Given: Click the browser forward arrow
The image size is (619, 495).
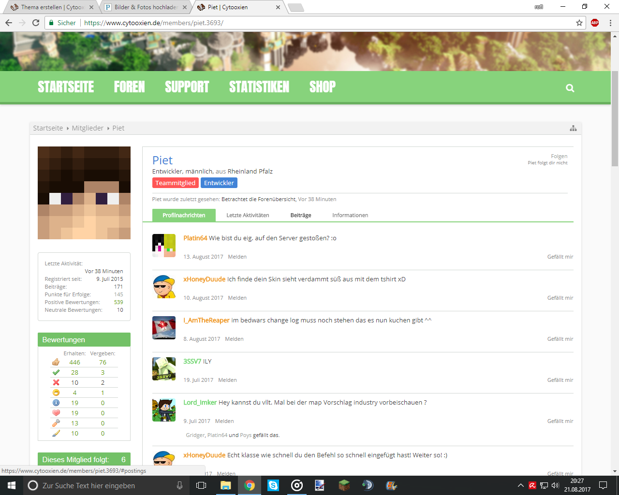Looking at the screenshot, I should pyautogui.click(x=22, y=23).
